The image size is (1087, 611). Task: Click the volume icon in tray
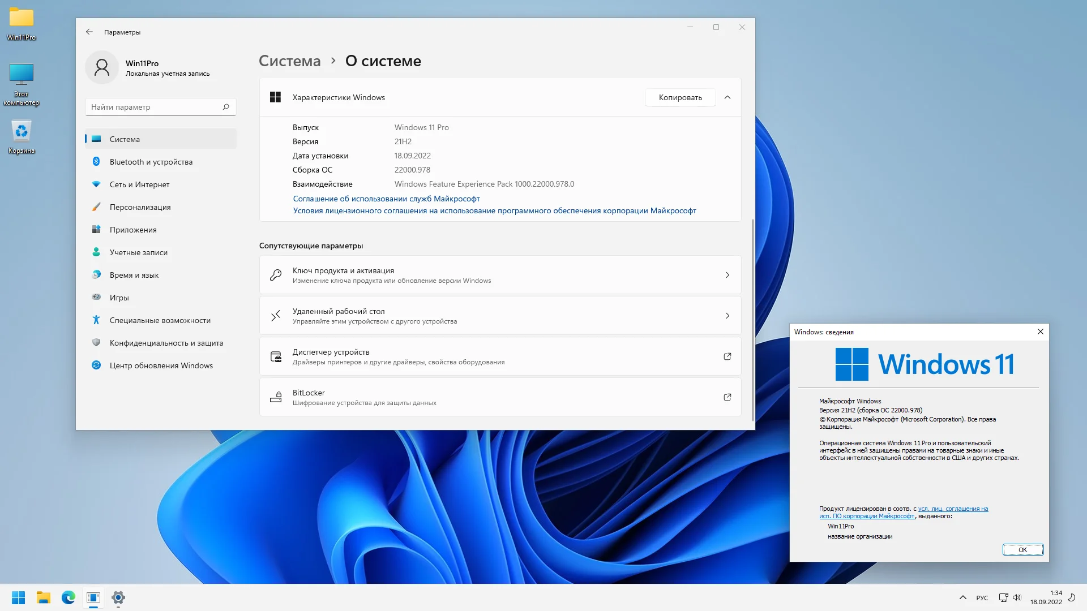(x=1017, y=597)
